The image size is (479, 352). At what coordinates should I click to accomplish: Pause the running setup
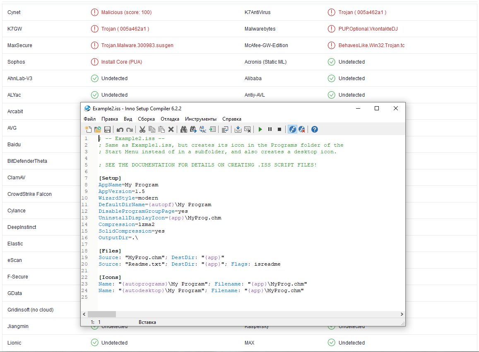(270, 130)
